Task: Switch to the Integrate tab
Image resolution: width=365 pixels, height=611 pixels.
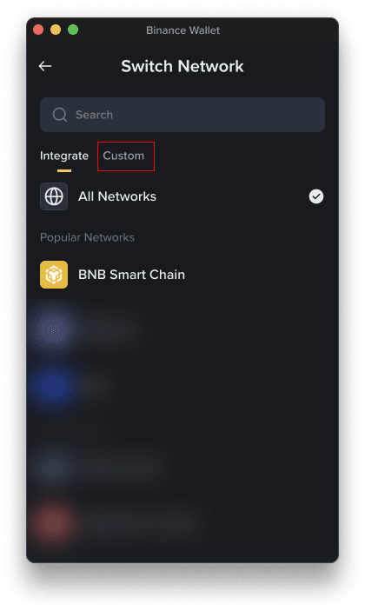Action: point(64,156)
